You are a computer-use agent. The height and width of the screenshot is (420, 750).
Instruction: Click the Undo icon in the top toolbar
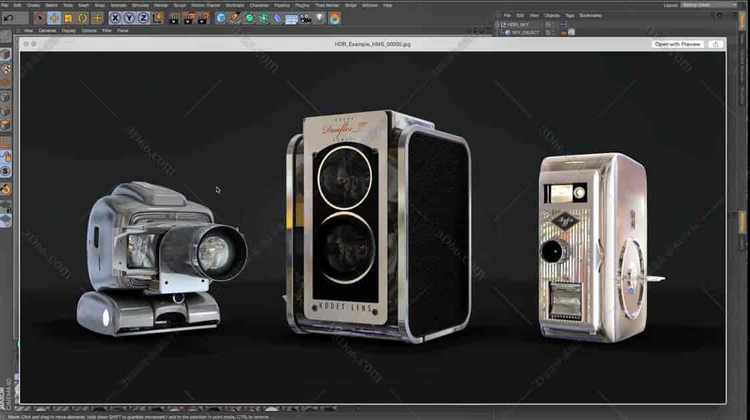(x=7, y=19)
